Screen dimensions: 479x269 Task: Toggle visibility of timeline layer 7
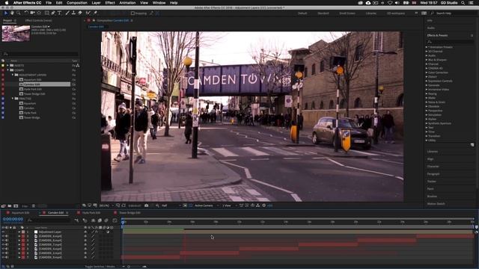(x=3, y=257)
